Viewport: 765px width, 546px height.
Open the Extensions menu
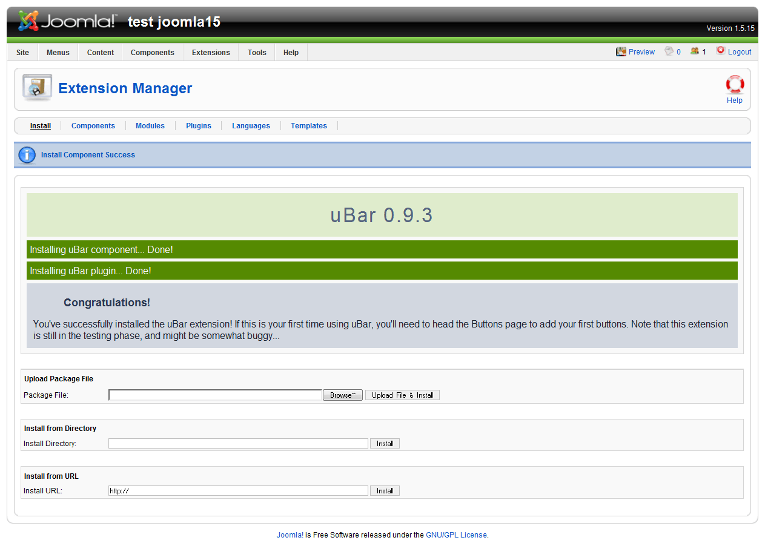[211, 53]
